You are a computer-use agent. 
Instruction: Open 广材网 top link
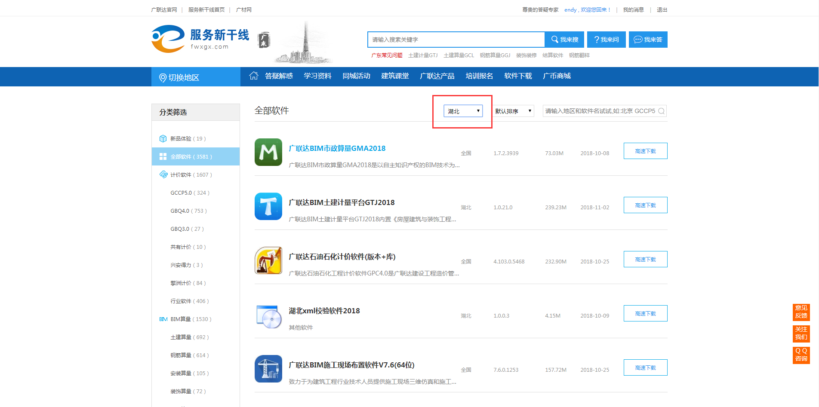(x=243, y=10)
